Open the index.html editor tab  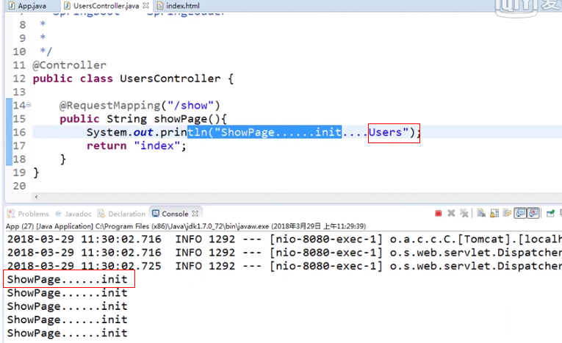[178, 6]
